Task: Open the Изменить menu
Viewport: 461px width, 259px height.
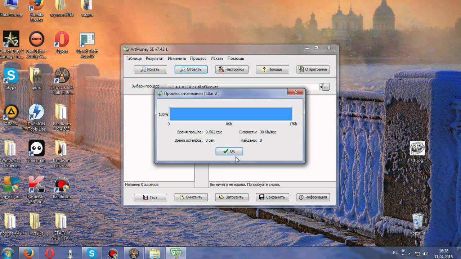Action: coord(177,58)
